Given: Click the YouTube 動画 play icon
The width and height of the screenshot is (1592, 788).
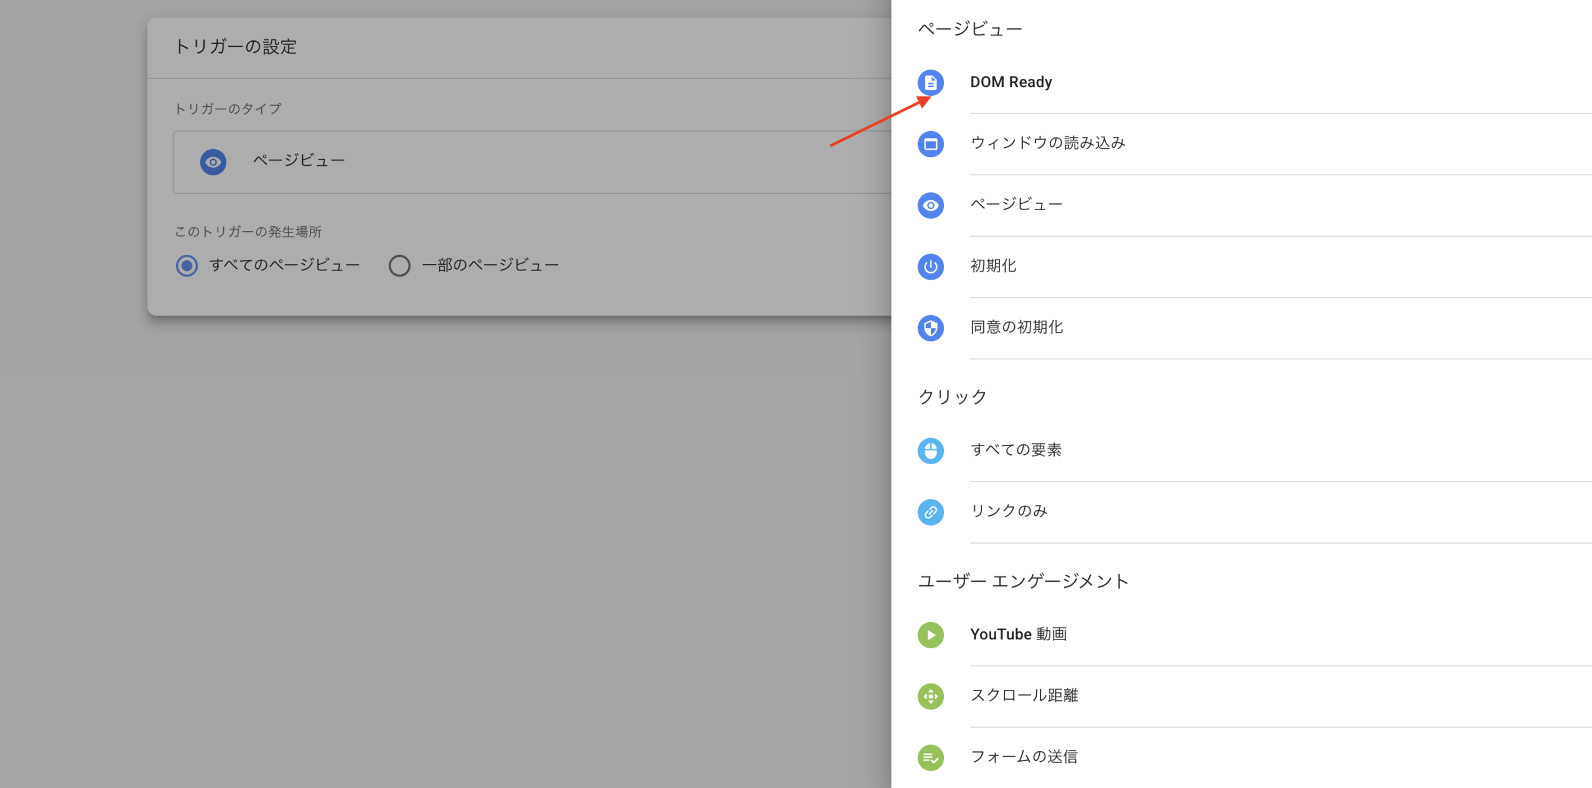Looking at the screenshot, I should 930,635.
